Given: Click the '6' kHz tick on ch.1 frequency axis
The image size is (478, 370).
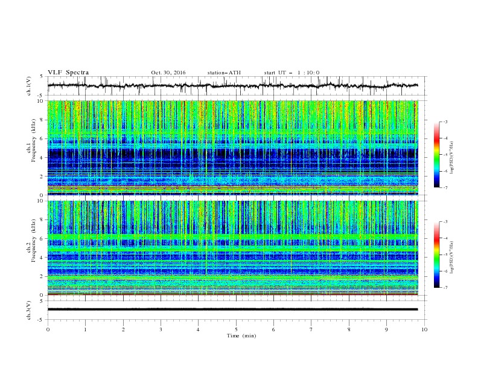Looking at the screenshot, I should [42, 138].
